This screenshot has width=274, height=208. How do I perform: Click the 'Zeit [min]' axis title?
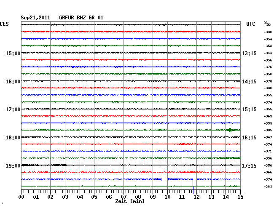pyautogui.click(x=130, y=201)
